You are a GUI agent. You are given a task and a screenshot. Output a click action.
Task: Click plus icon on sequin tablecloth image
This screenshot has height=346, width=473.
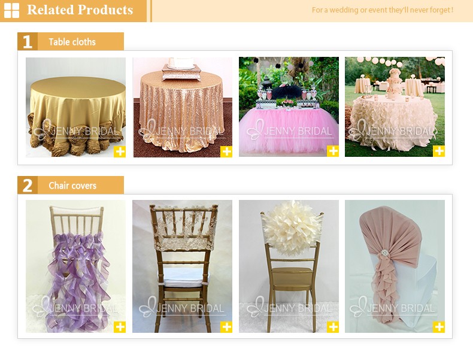(x=226, y=151)
